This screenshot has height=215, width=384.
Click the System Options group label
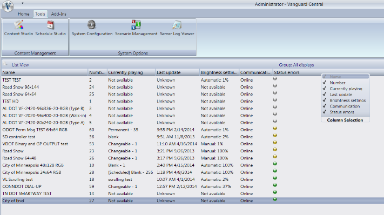133,53
